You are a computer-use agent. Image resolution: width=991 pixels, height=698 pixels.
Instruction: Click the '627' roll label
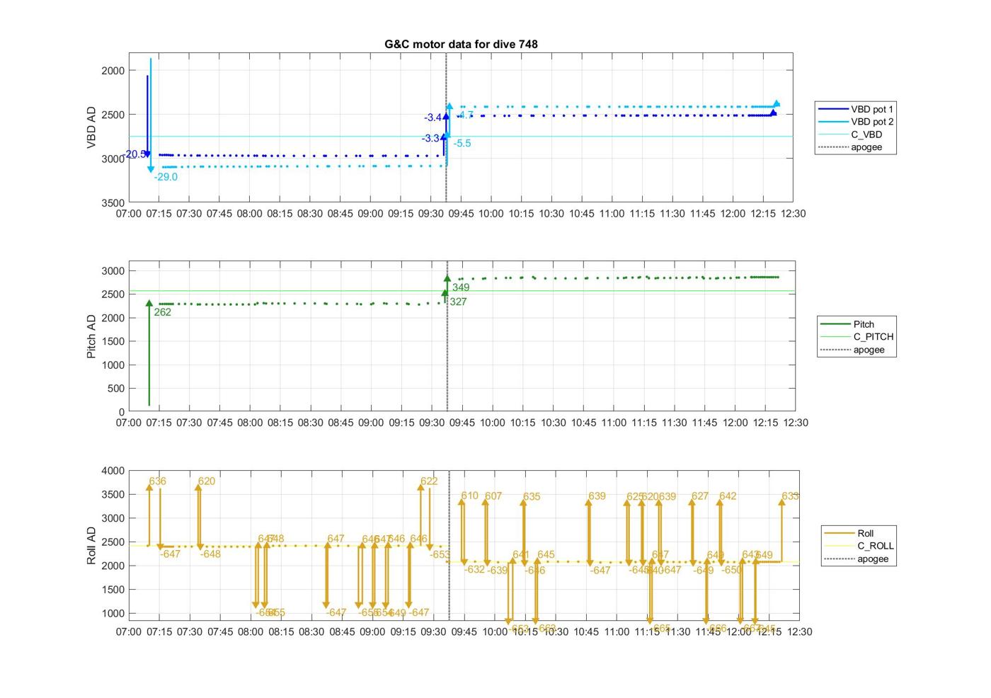(x=700, y=496)
